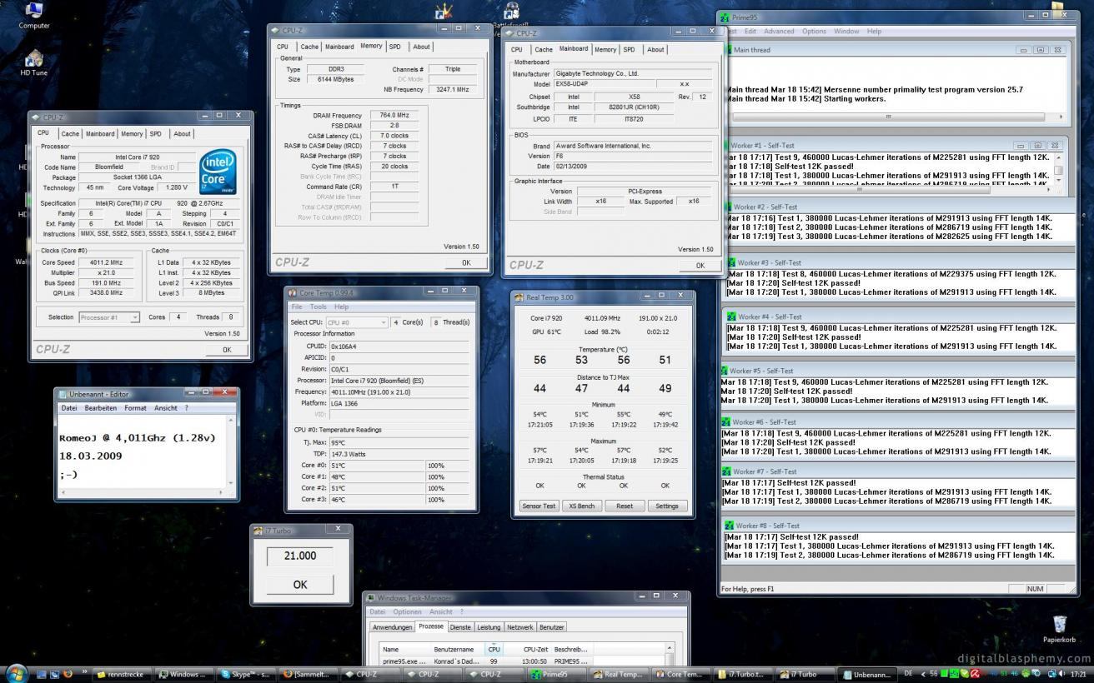The height and width of the screenshot is (683, 1094).
Task: Click the Load 98.2% value in Real Temp
Action: (602, 332)
